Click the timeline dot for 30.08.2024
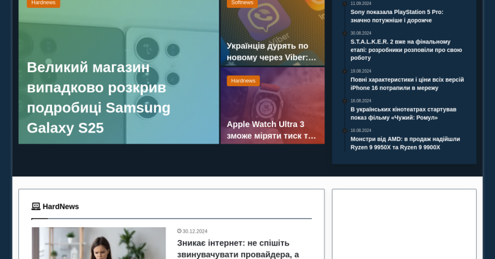495x259 pixels. tap(345, 33)
